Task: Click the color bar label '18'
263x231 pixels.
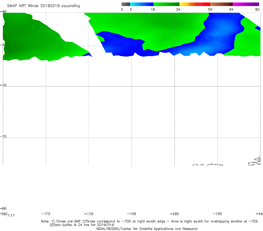Action: (x=153, y=9)
